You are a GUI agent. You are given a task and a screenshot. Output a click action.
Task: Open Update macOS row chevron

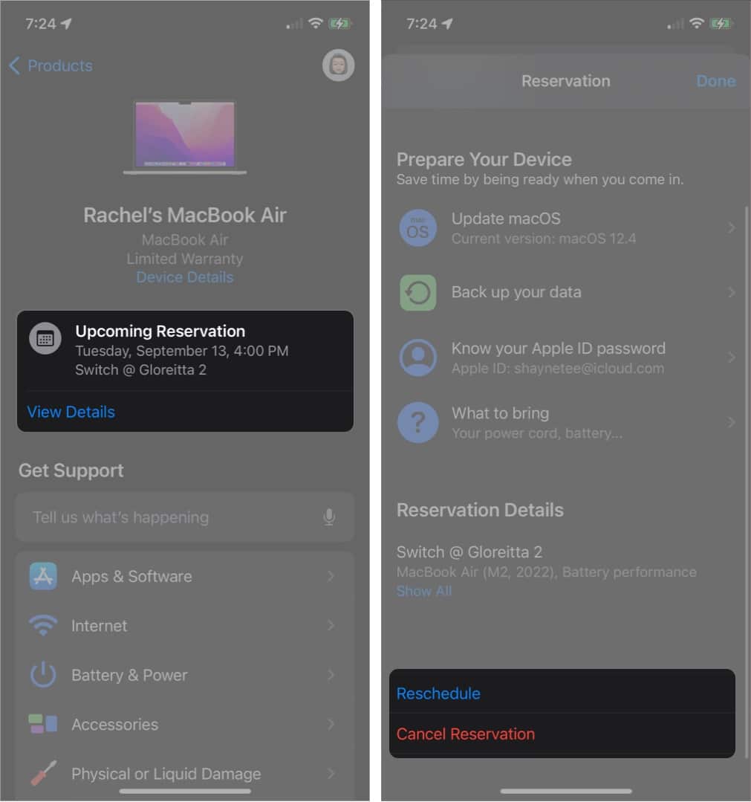pos(732,227)
